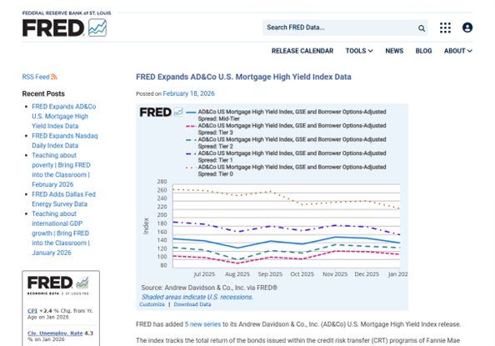Screen dimensions: 495x346
Task: Click the Customize link under the chart
Action: pyautogui.click(x=152, y=304)
